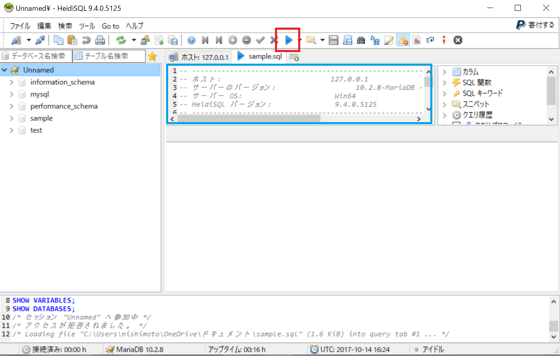Toggle the BLOB as hex icon
560x356 pixels.
click(x=417, y=40)
